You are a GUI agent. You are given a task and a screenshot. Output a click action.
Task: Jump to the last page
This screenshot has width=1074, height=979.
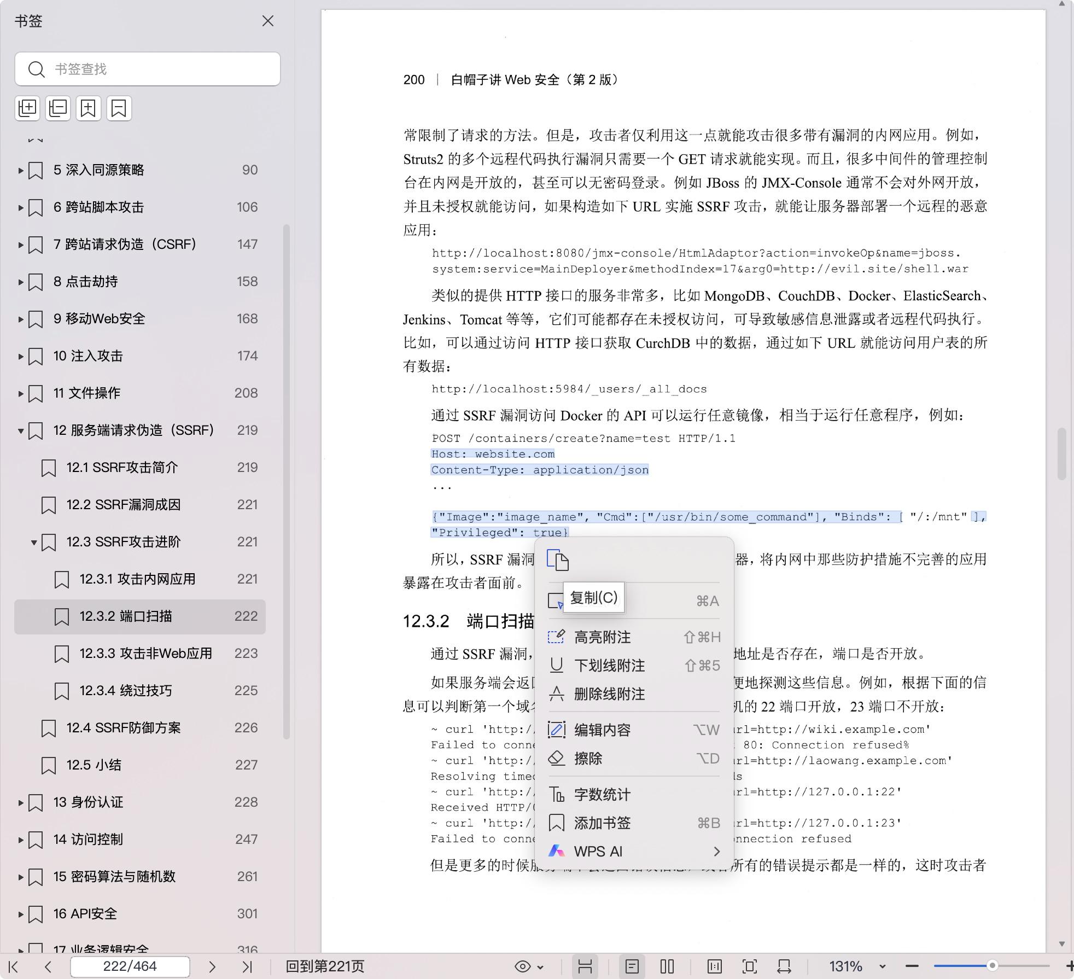pyautogui.click(x=247, y=967)
